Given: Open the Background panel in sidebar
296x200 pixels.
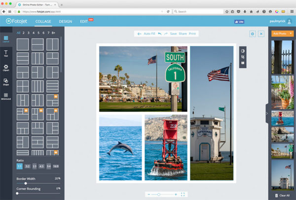Looking at the screenshot, I should click(6, 97).
